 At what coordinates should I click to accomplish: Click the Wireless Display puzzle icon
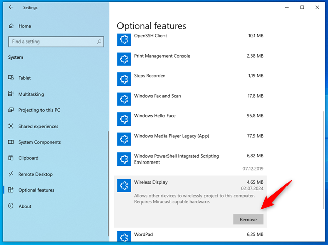[124, 185]
